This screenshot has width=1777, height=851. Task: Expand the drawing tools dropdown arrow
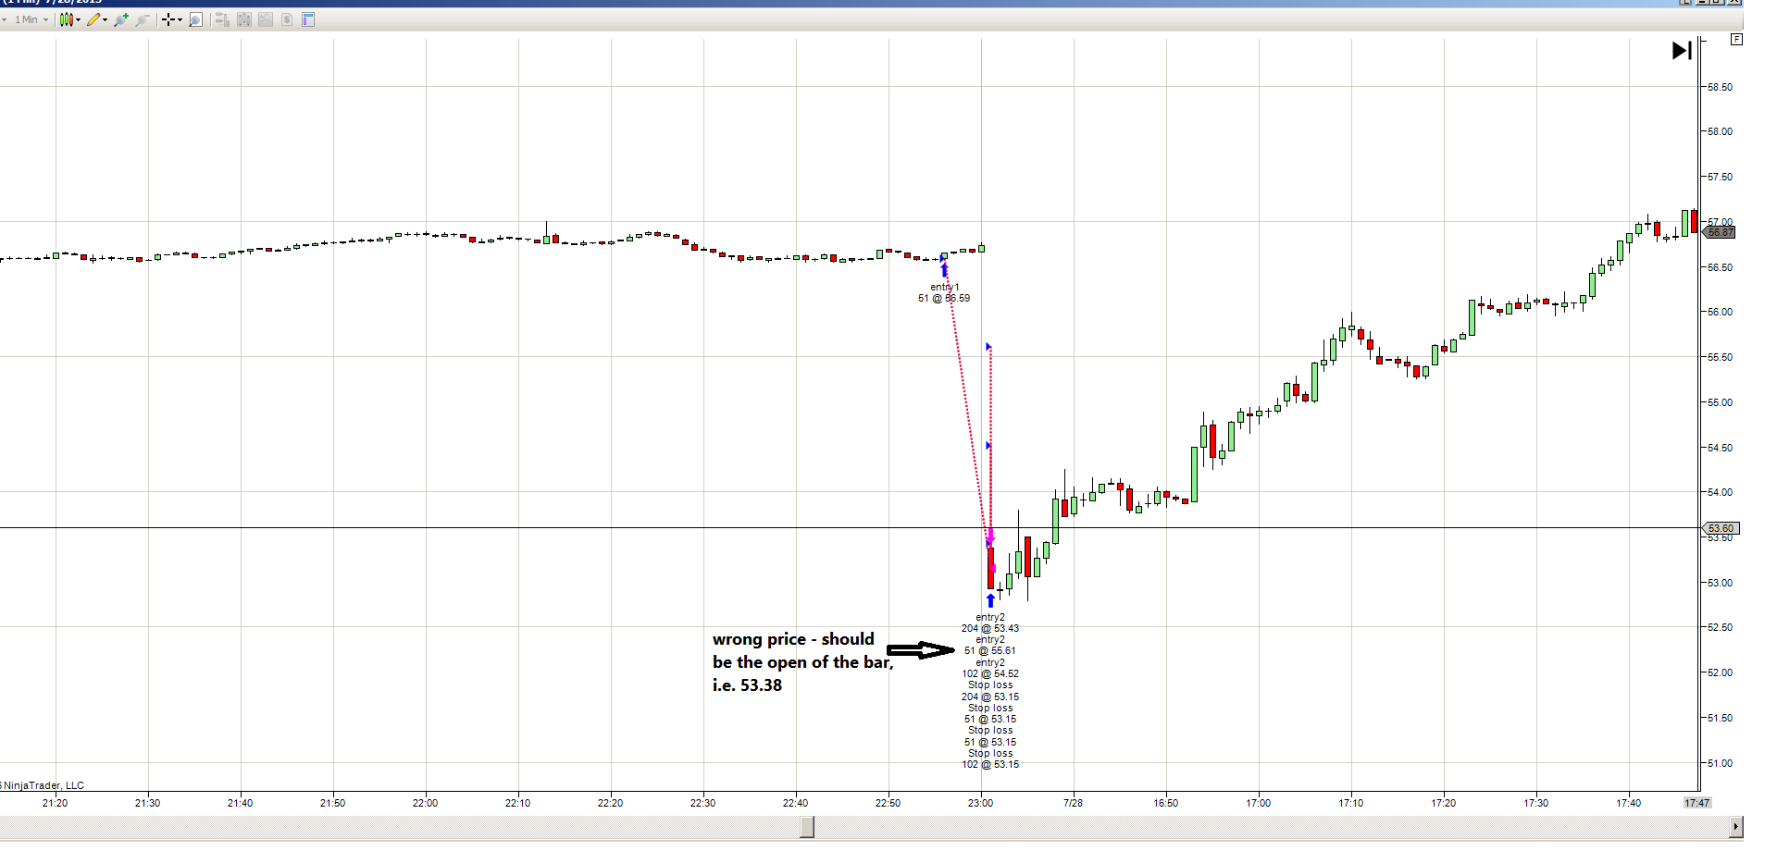[x=105, y=19]
